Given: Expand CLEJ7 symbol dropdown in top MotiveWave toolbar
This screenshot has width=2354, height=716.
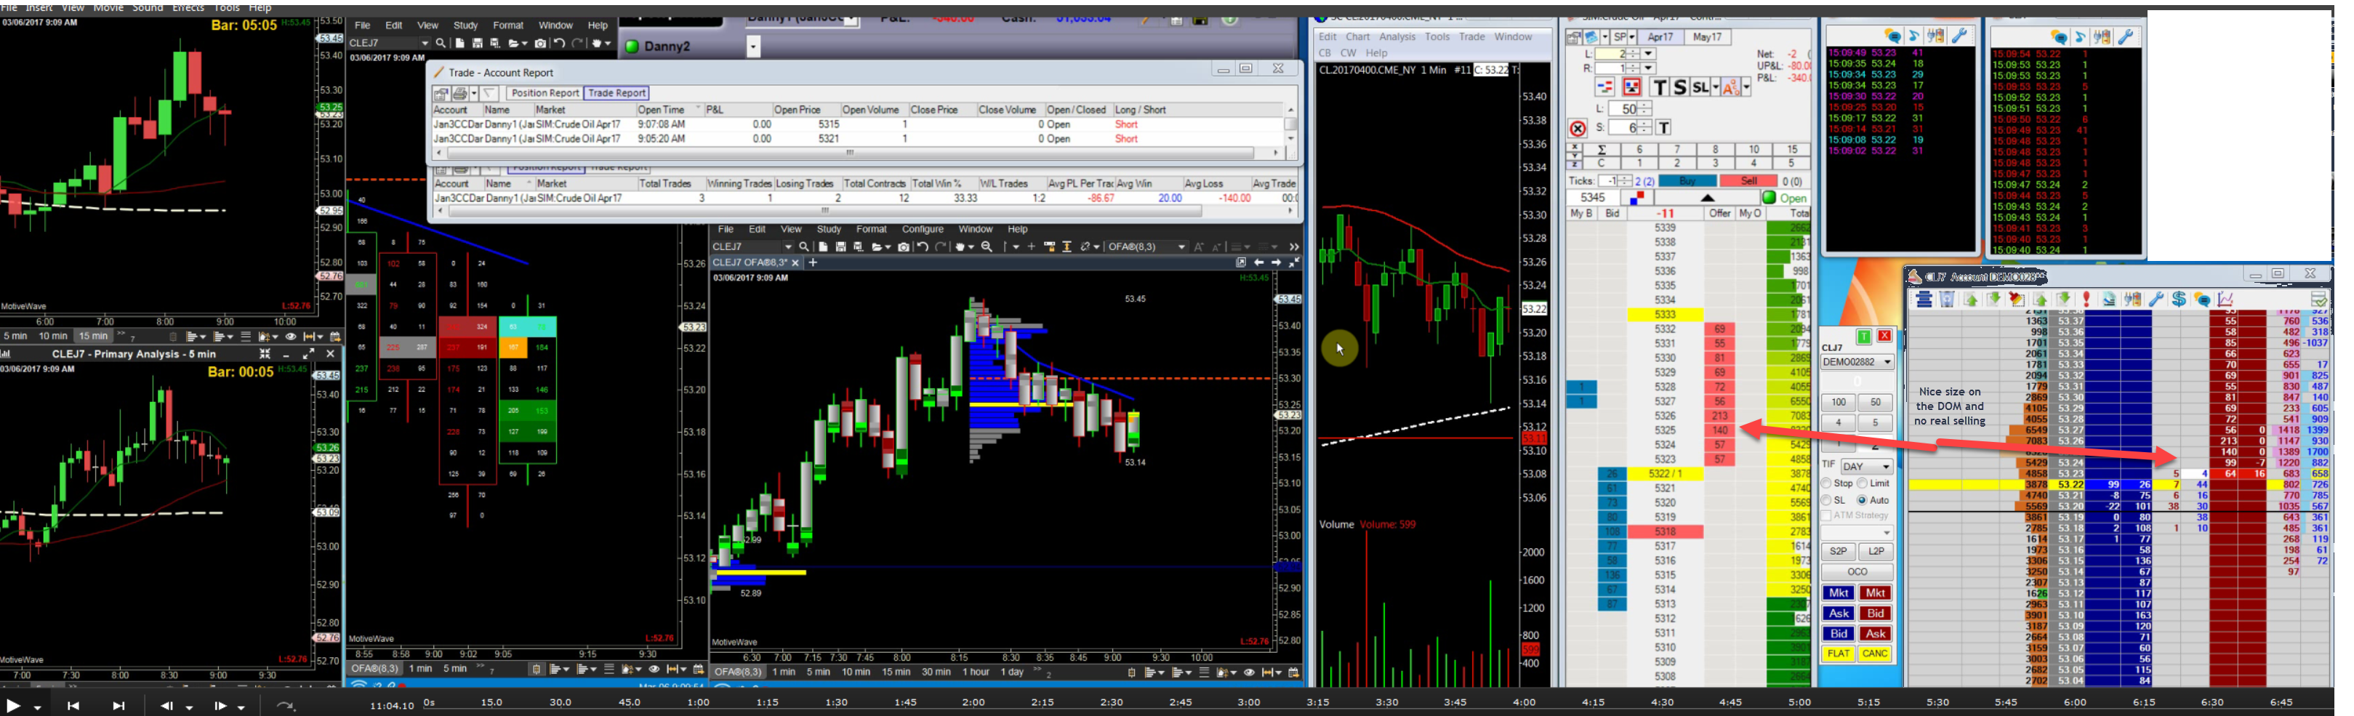Looking at the screenshot, I should click(425, 43).
